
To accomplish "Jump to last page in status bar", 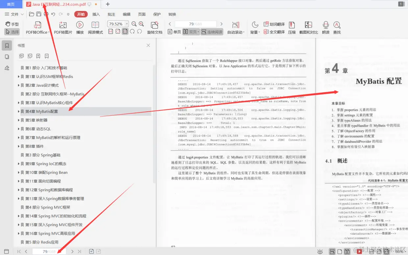I will tap(79, 251).
